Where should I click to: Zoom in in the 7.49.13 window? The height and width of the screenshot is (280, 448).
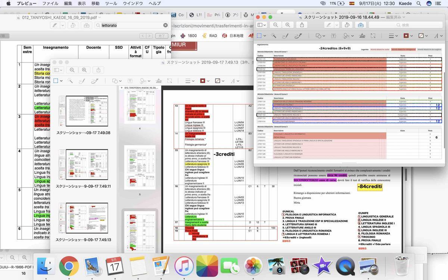click(x=84, y=70)
